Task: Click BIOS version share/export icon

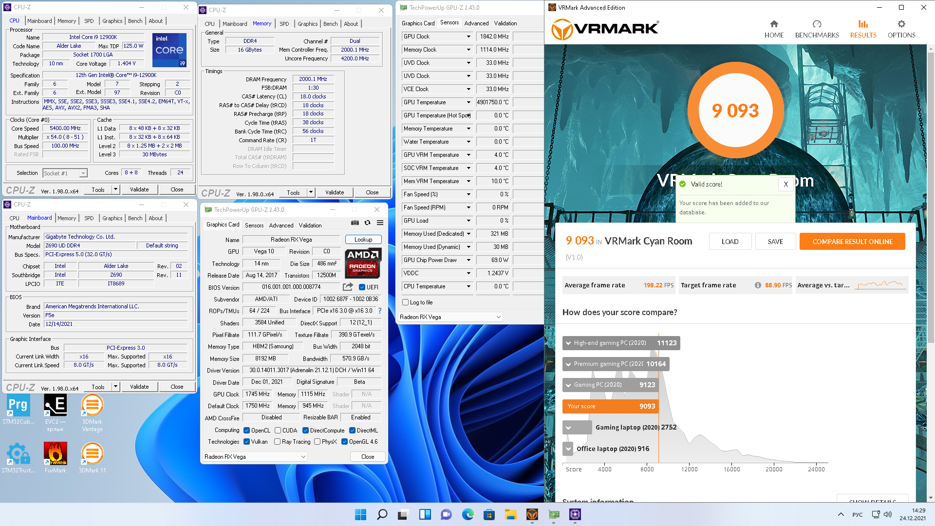Action: coord(348,287)
